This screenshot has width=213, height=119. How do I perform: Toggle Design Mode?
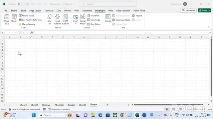pos(83,20)
